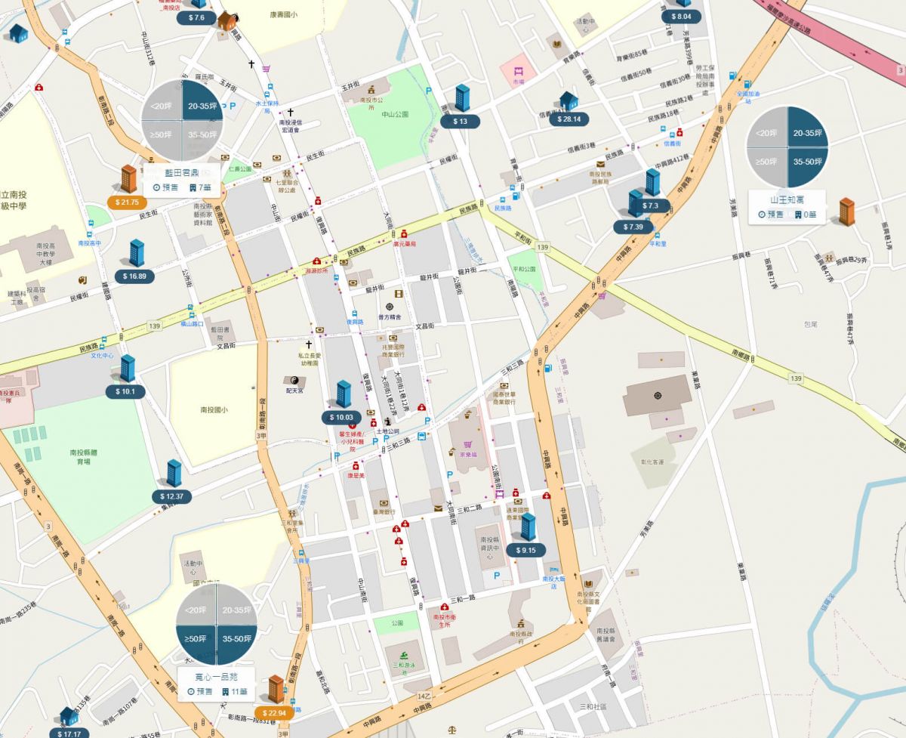Open the $ 28.14 house marker
The height and width of the screenshot is (738, 906).
tap(569, 101)
